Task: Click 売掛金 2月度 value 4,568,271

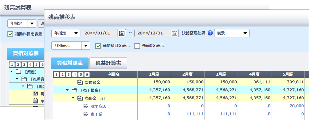Action: pos(193,98)
